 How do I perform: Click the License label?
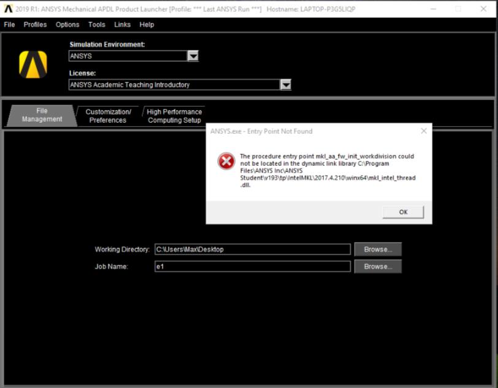pos(82,73)
